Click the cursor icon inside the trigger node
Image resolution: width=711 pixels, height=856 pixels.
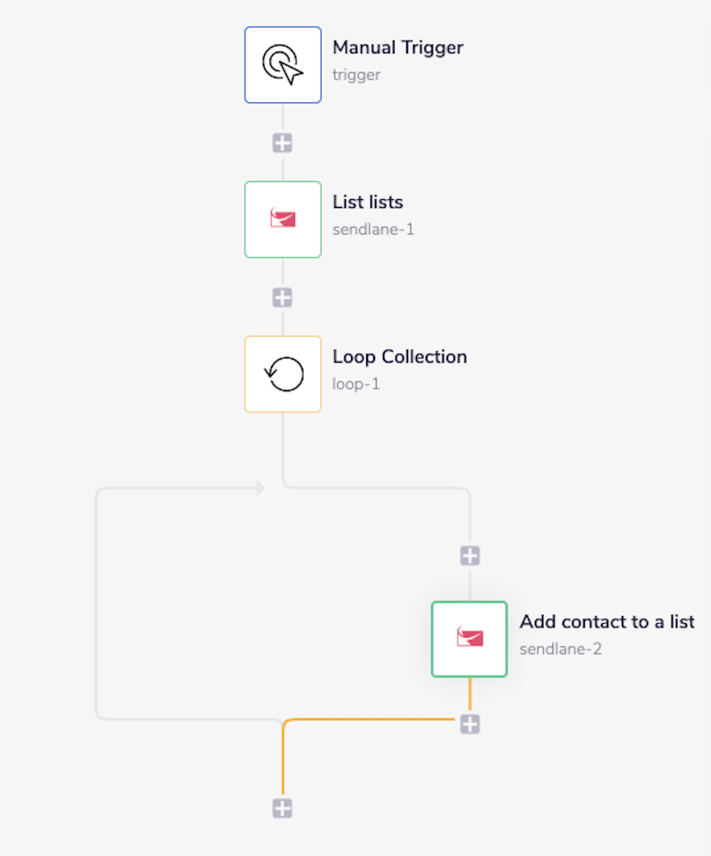[283, 65]
